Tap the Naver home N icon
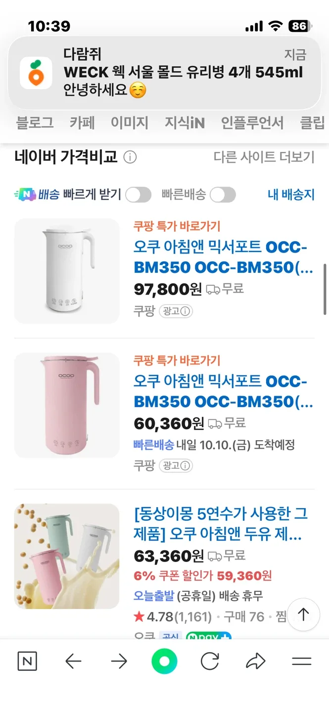 coord(27,661)
